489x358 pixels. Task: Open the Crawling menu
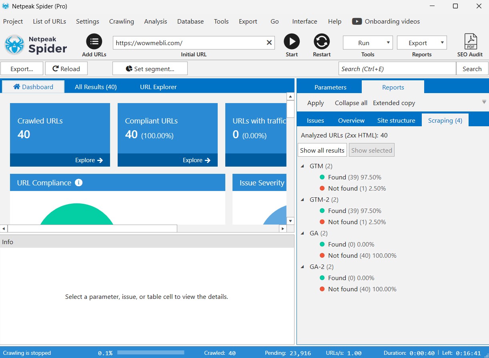pos(122,22)
